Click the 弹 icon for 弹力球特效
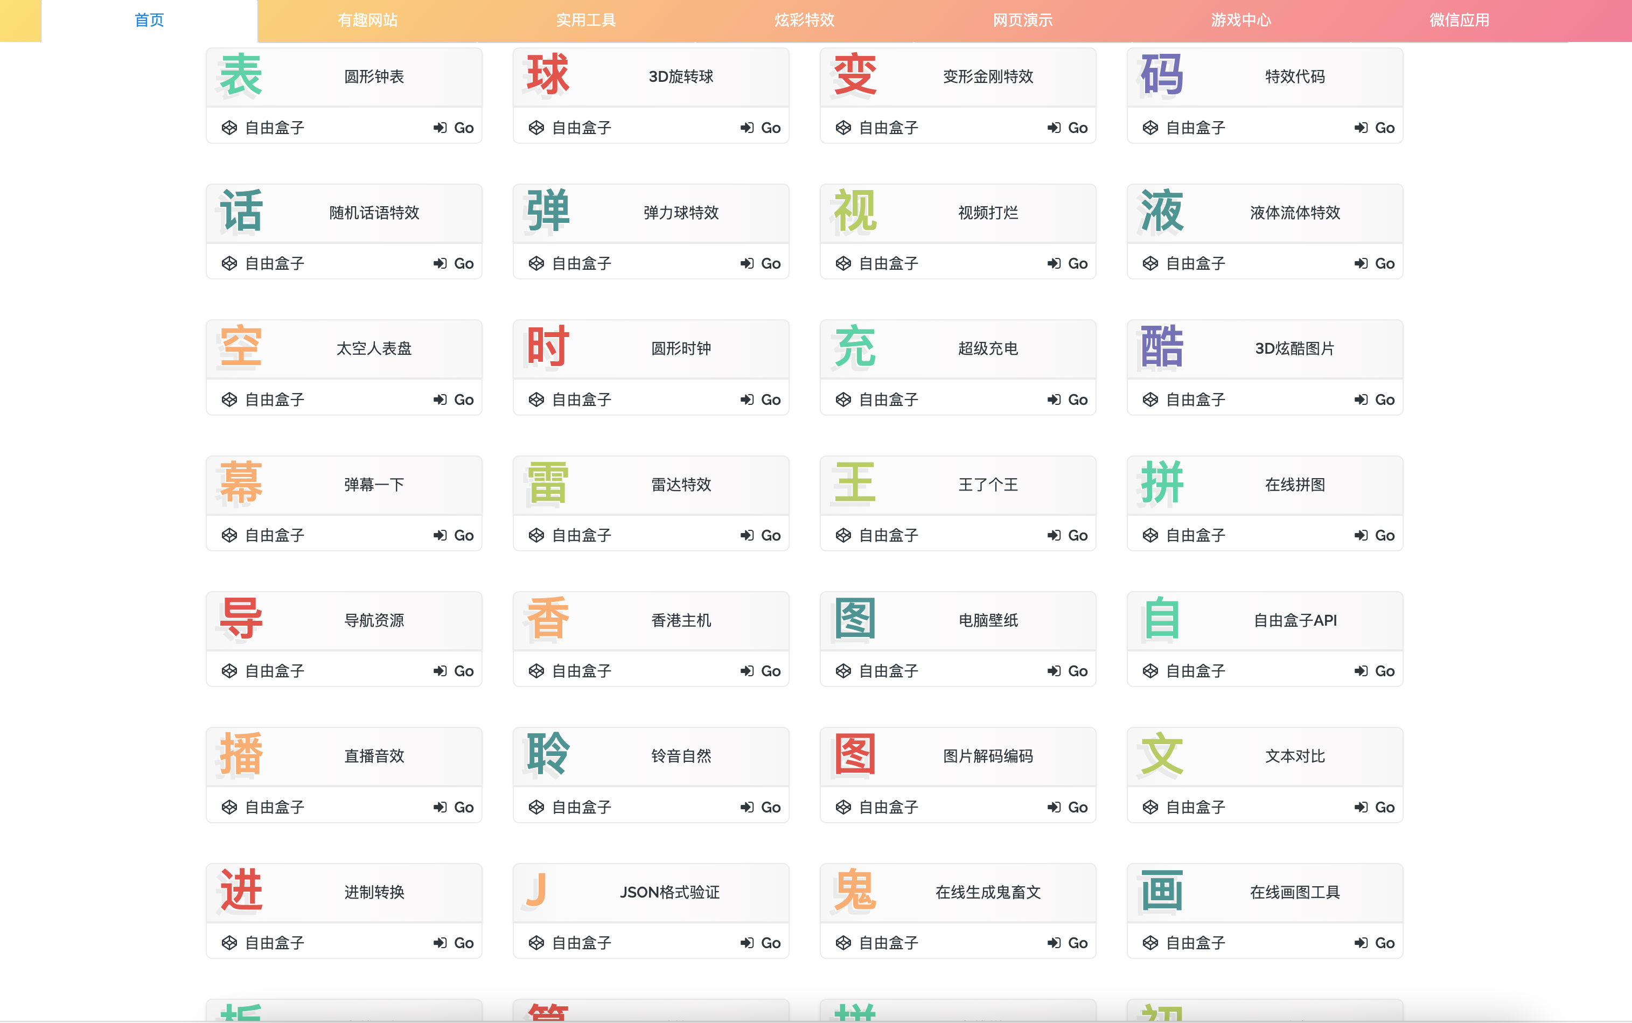1632x1023 pixels. tap(548, 211)
